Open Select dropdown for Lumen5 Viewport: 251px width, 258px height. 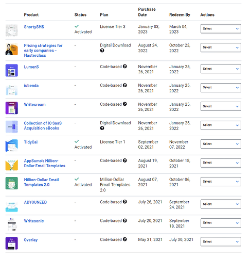pos(221,69)
